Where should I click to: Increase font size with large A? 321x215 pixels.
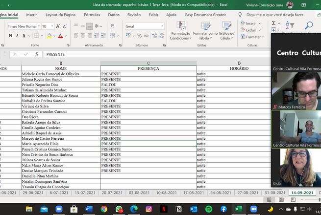(x=58, y=26)
